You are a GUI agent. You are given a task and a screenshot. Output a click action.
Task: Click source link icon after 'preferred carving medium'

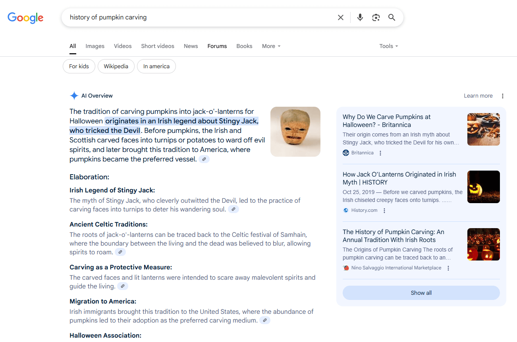click(x=265, y=320)
